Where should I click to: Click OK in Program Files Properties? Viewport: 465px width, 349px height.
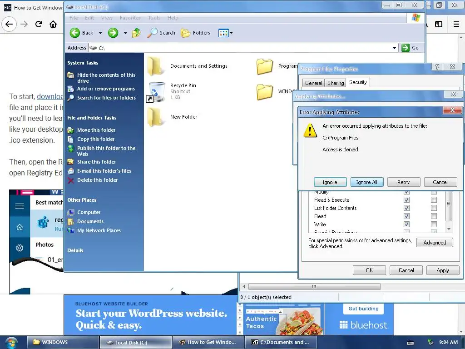[369, 270]
